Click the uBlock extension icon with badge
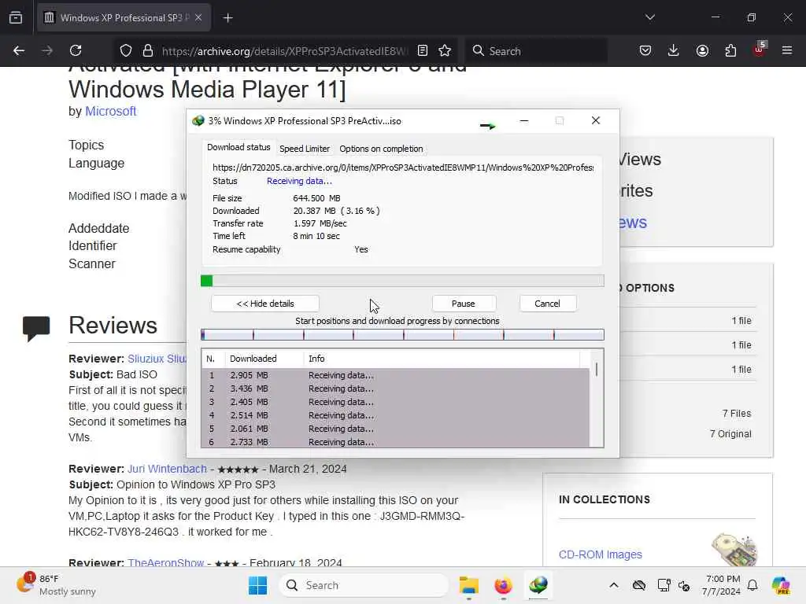 point(760,50)
